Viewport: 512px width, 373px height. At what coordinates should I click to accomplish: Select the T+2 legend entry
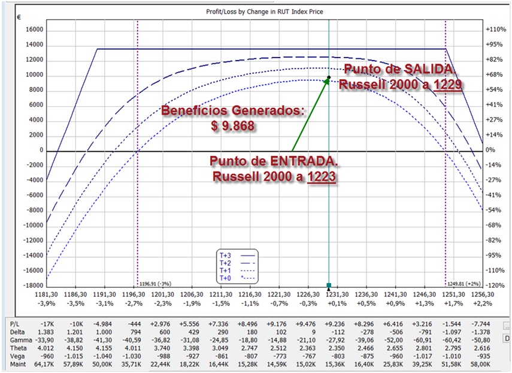pos(237,263)
